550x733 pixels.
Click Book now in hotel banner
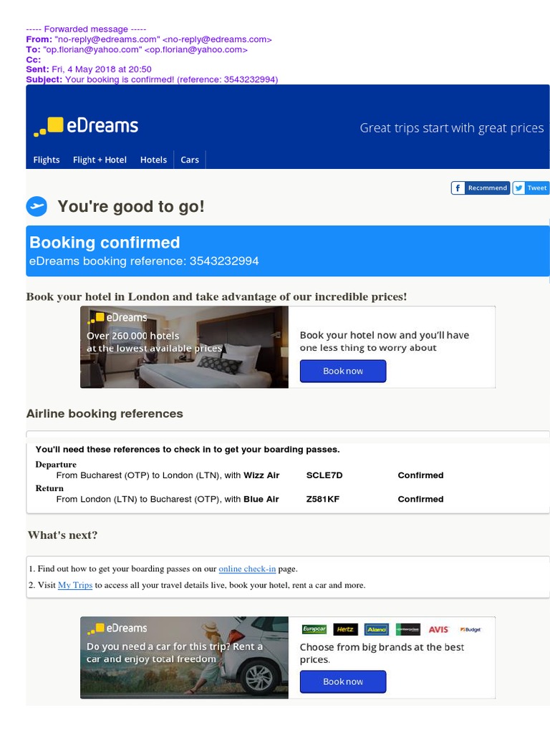pyautogui.click(x=343, y=372)
